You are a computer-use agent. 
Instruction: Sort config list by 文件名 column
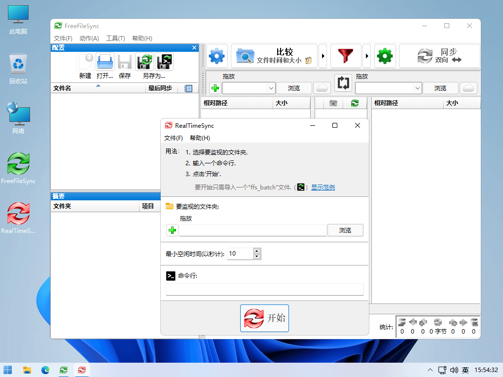click(98, 88)
